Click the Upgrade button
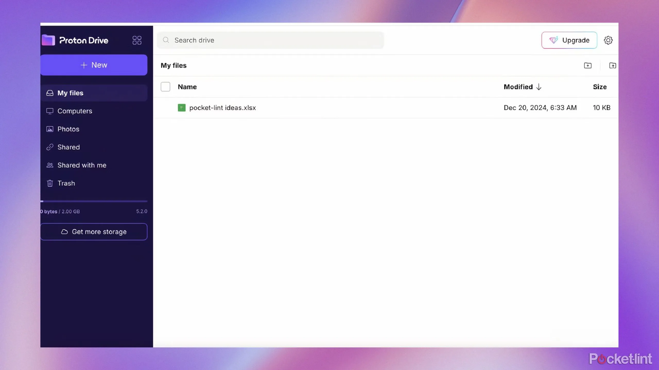Screen dimensions: 659x370 click(x=569, y=40)
